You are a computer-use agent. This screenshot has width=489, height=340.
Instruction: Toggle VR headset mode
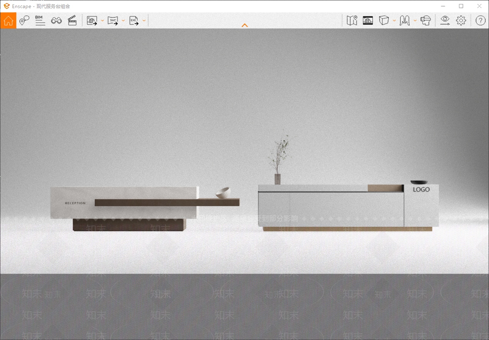click(x=425, y=21)
